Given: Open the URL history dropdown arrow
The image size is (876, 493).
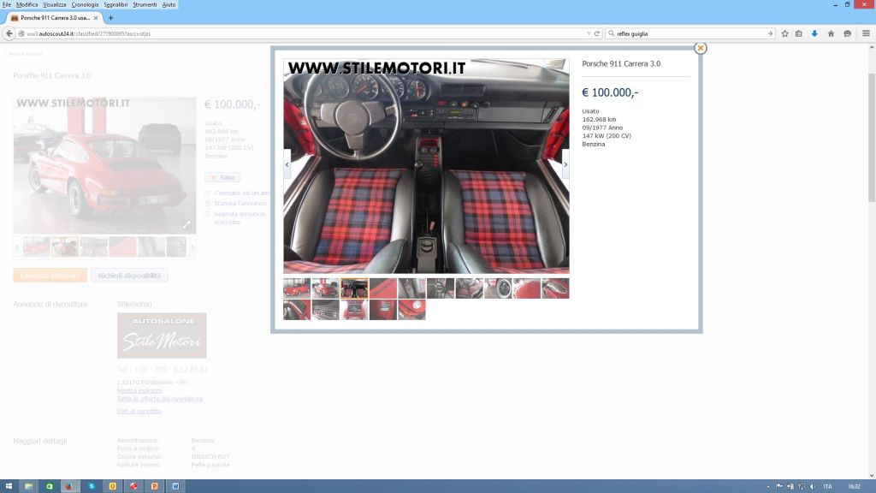Looking at the screenshot, I should pos(589,33).
